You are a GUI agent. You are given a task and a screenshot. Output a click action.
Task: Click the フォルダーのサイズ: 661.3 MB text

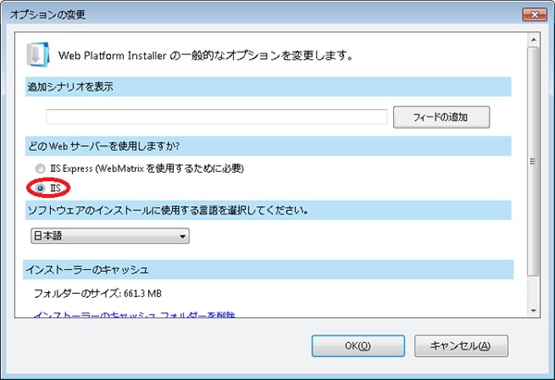[x=97, y=293]
